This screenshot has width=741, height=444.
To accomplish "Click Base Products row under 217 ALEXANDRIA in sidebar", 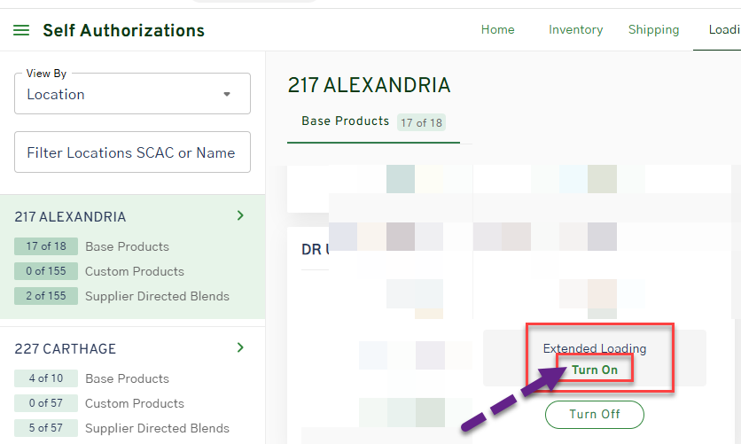I will [127, 246].
